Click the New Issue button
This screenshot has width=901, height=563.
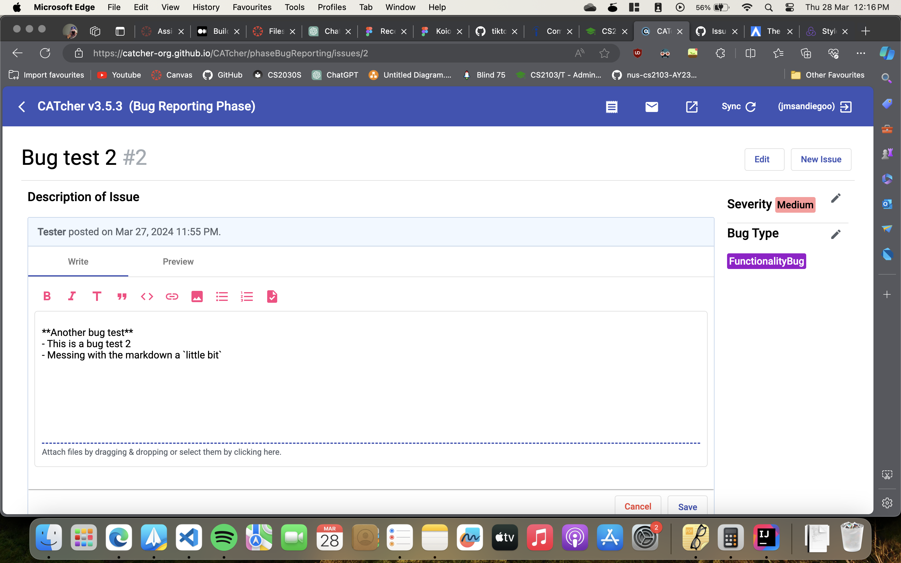[x=821, y=160]
